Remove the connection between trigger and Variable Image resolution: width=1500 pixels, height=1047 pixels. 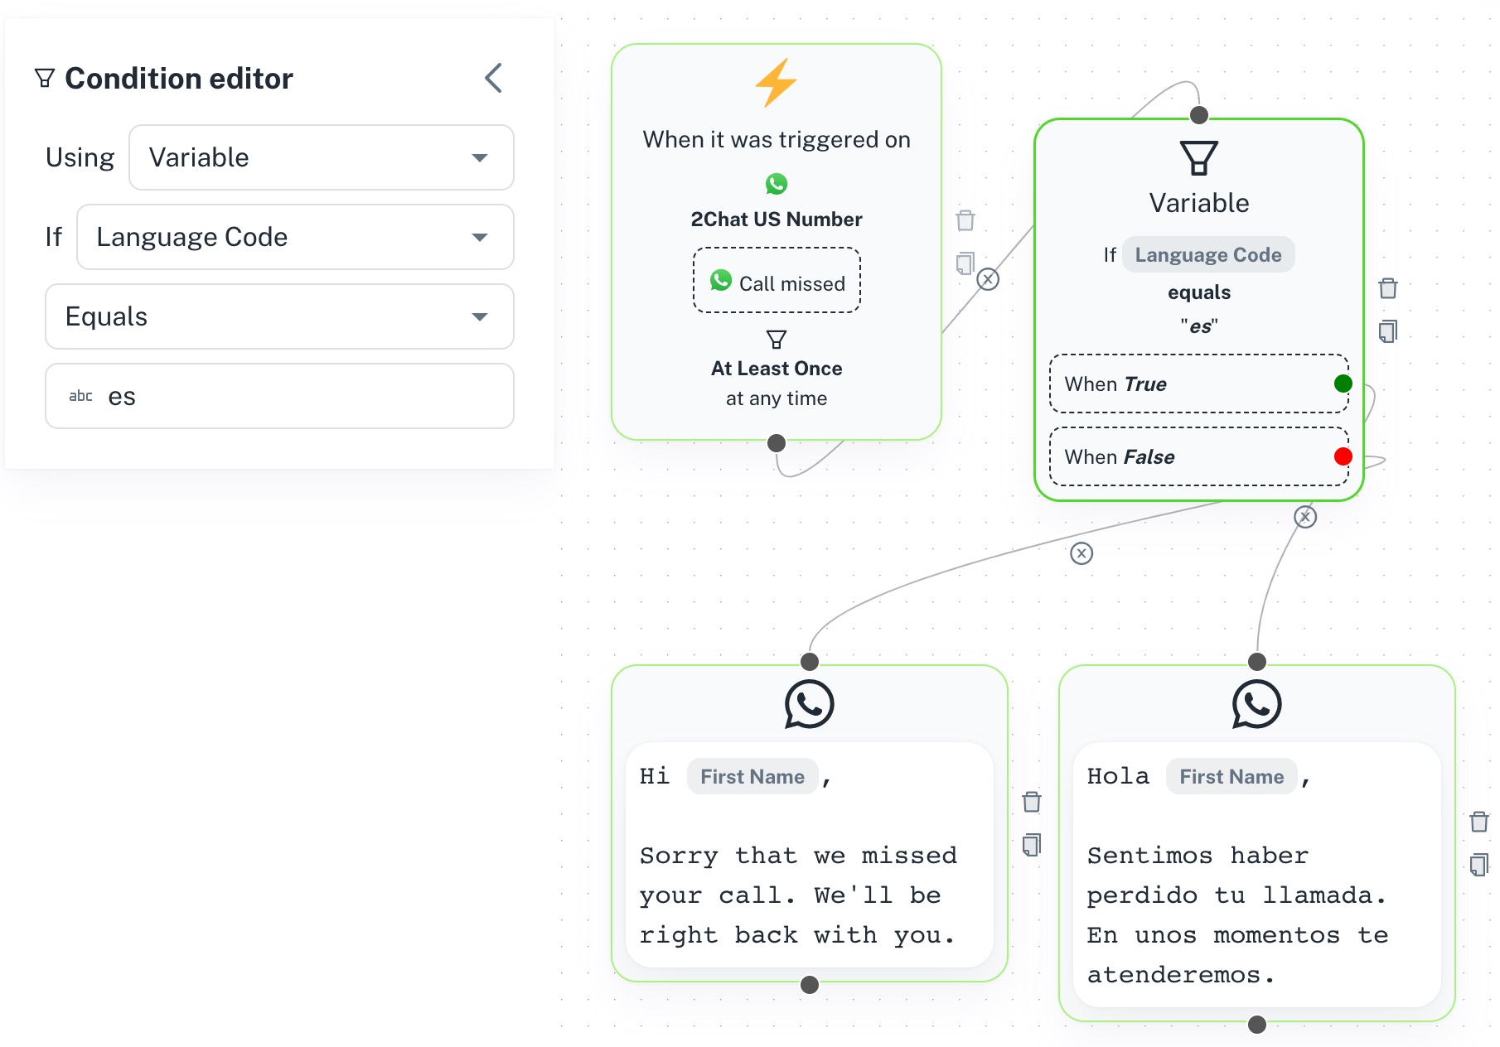point(988,279)
